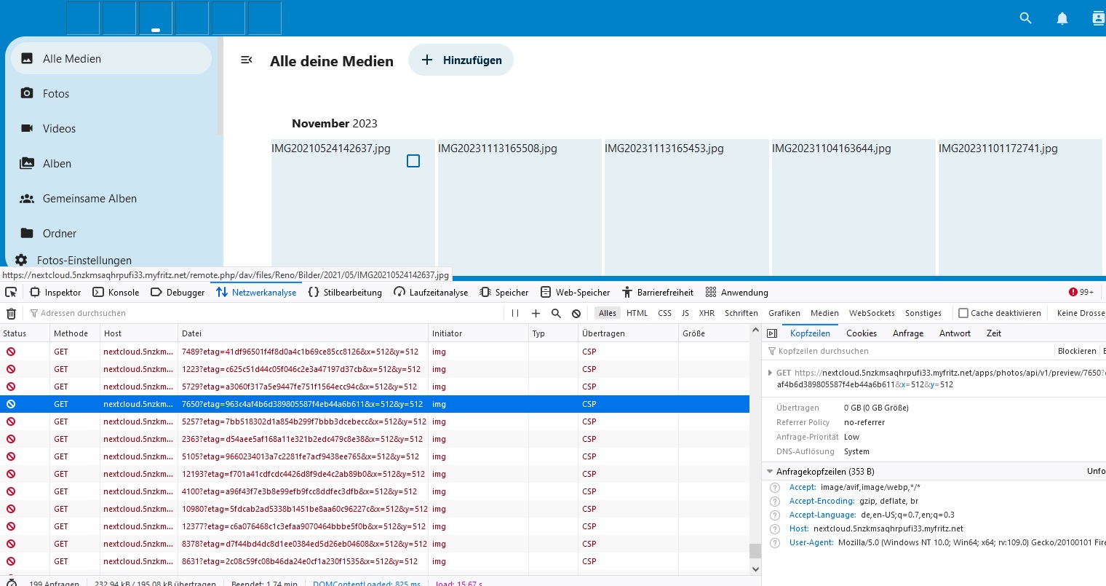Open Nextcloud search via magnifier icon
Screen dimensions: 1106x586
1026,18
